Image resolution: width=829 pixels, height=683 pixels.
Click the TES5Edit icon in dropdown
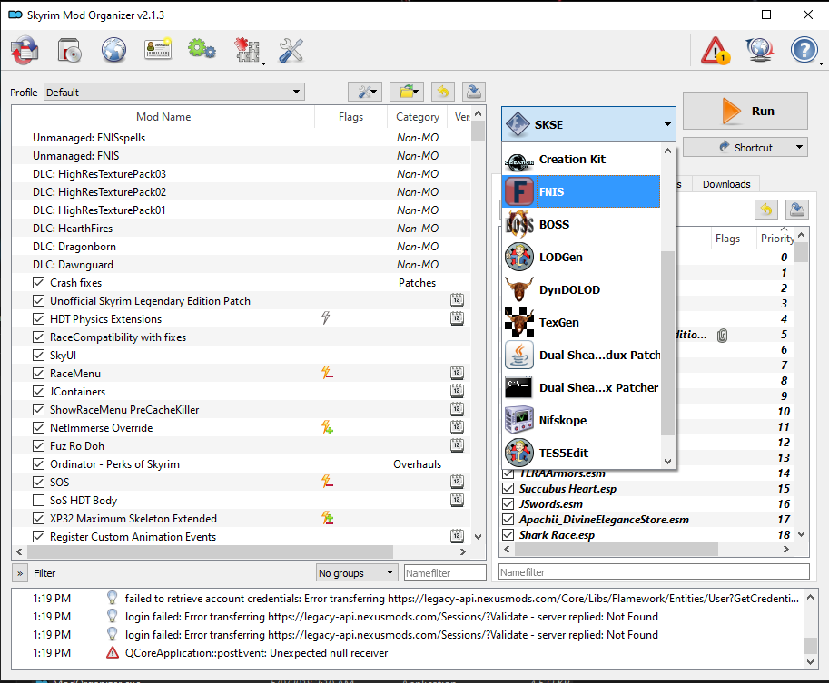coord(519,454)
